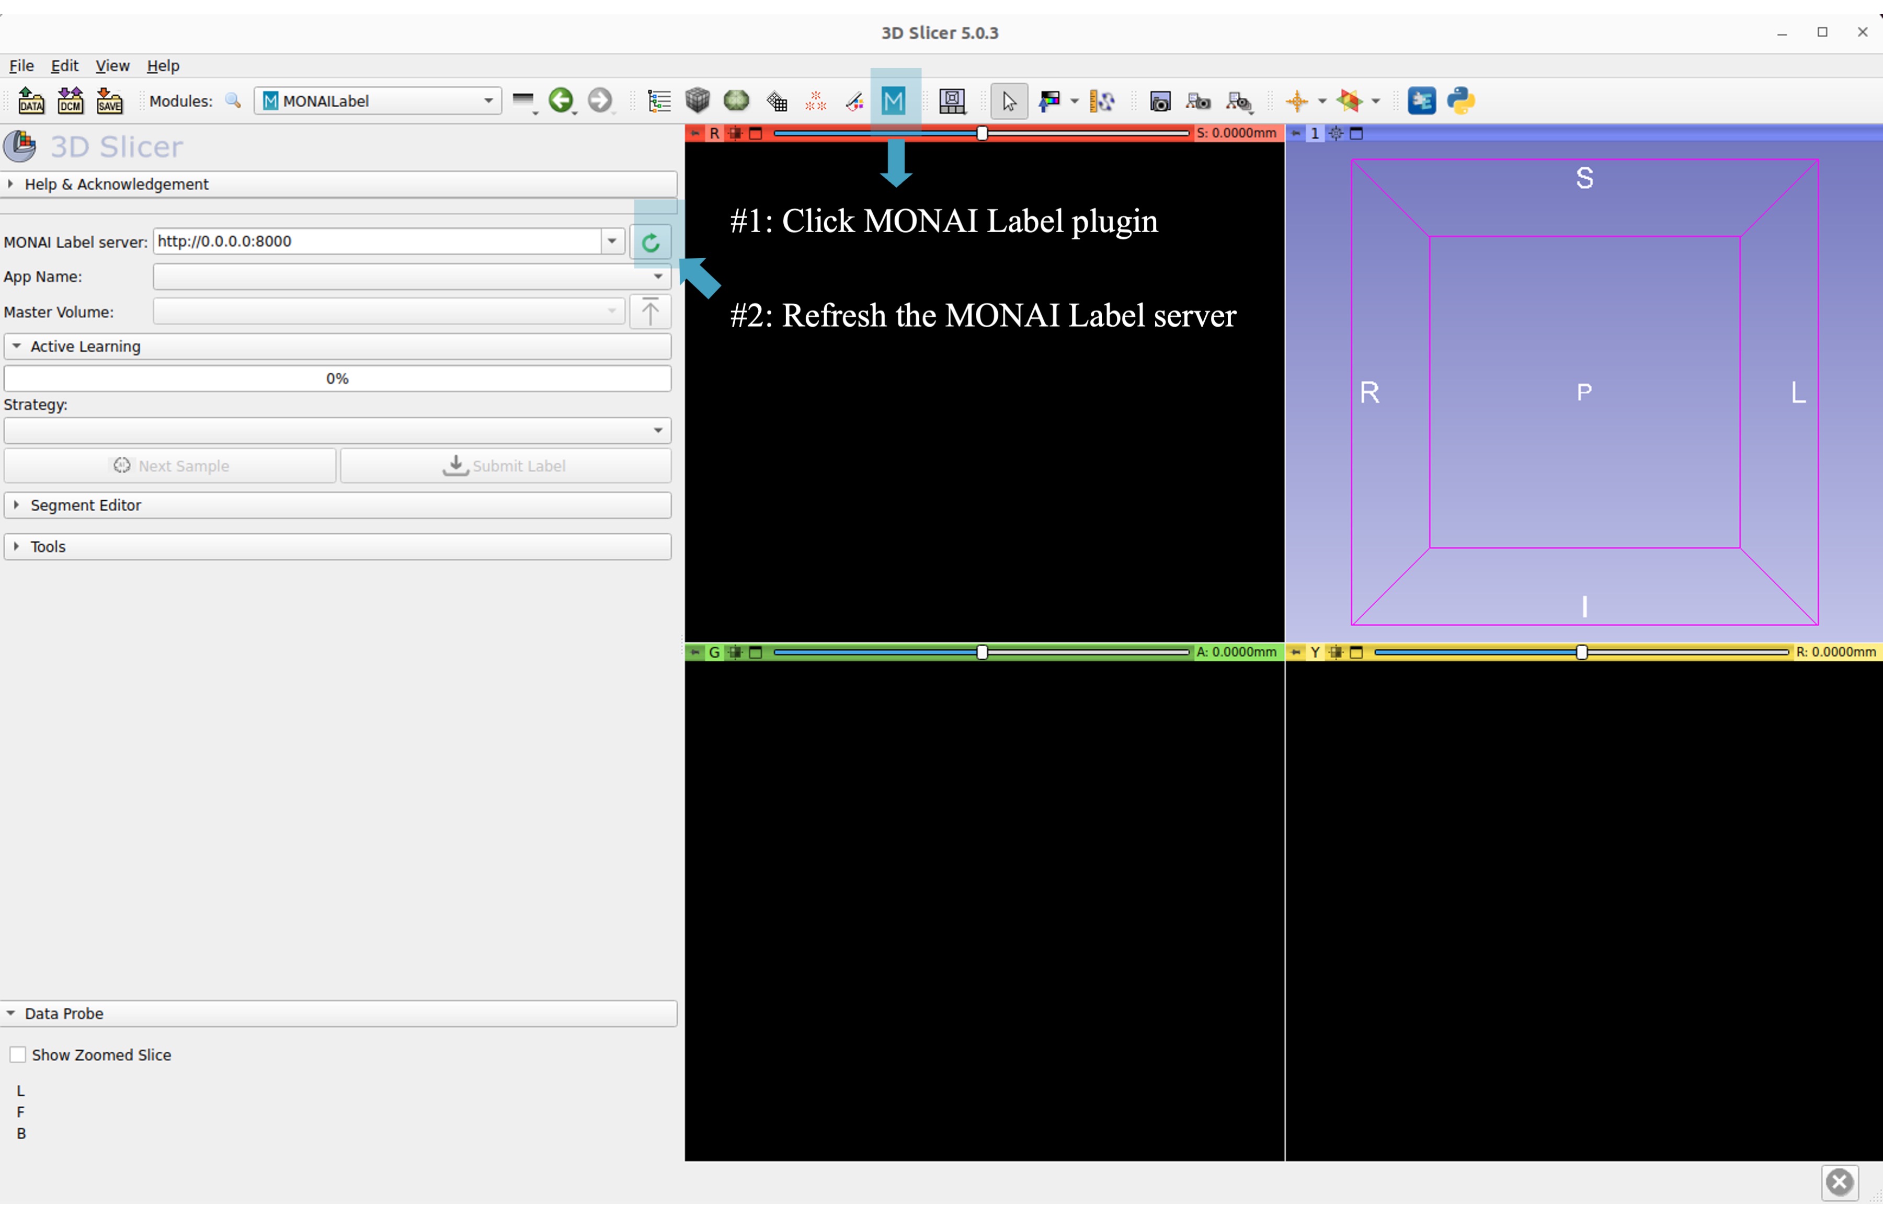The image size is (1883, 1218).
Task: Go back to previous module (green arrow)
Action: tap(562, 101)
